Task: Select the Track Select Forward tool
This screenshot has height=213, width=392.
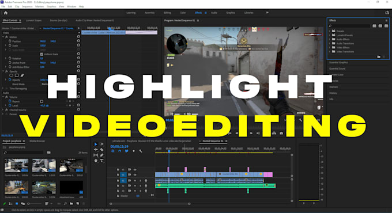Action: [102, 144]
